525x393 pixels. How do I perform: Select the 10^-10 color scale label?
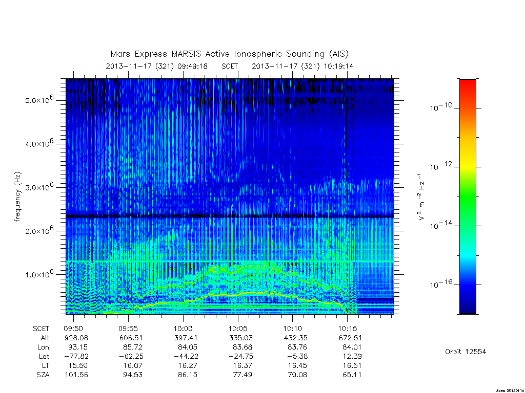(x=441, y=107)
